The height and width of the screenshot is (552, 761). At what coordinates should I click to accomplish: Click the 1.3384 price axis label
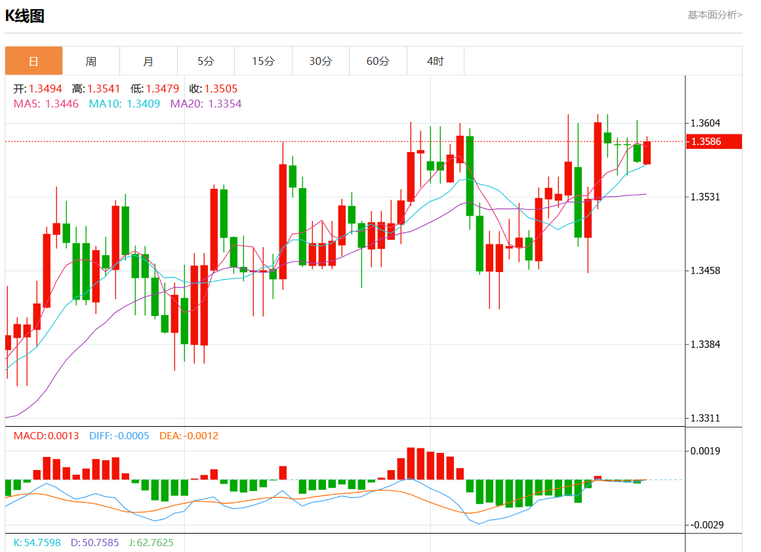705,344
